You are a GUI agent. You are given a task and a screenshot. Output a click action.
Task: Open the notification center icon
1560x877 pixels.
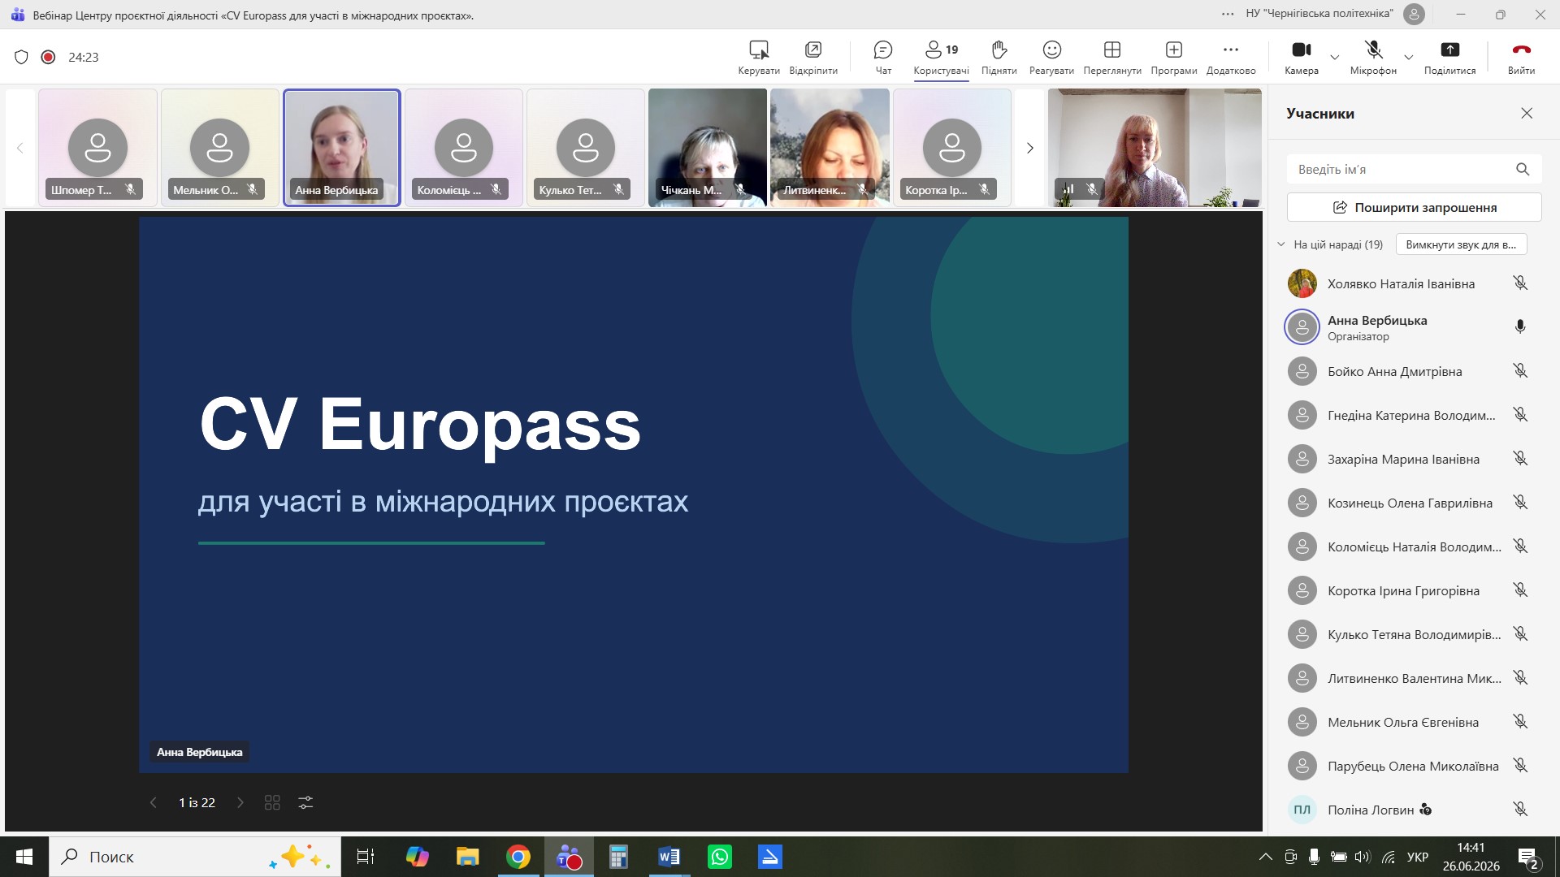pos(1527,858)
